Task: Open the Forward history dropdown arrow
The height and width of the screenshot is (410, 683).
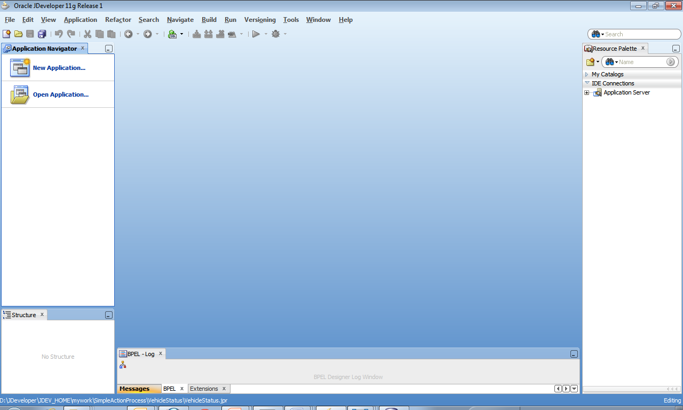Action: (157, 34)
